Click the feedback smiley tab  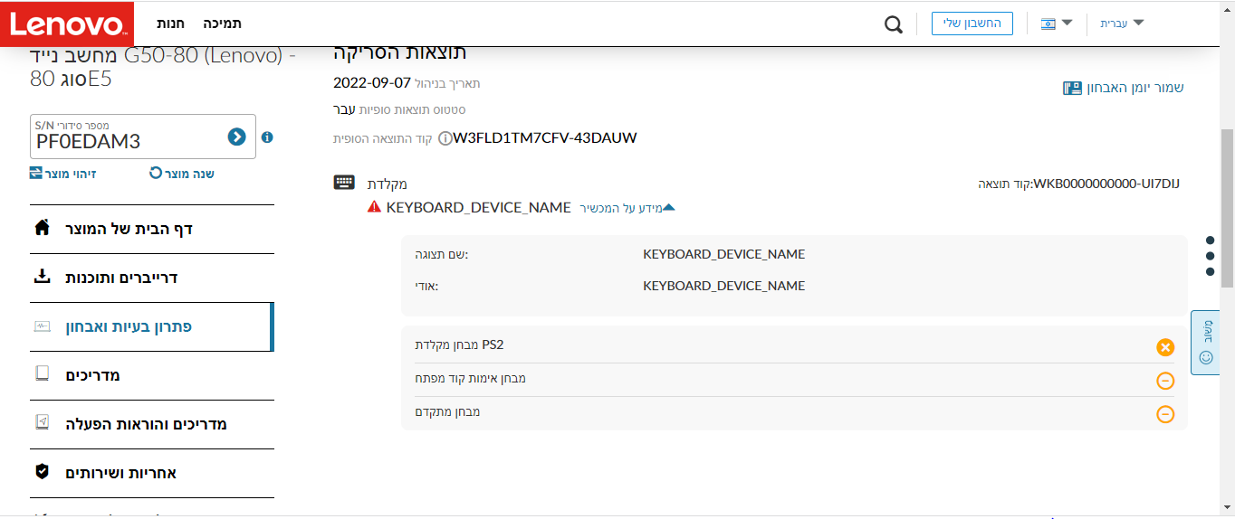1205,342
